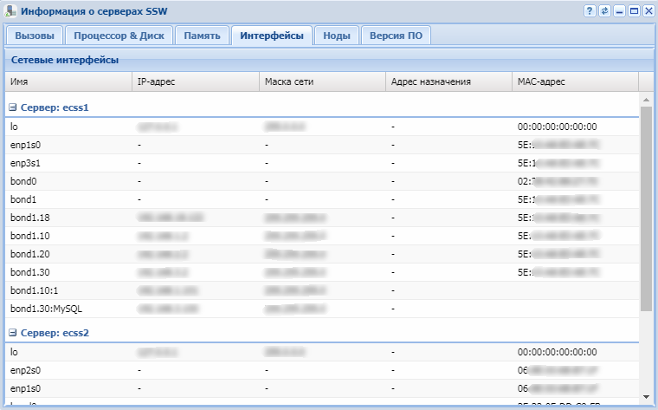658x410 pixels.
Task: Click the Сетевые интерфейсы panel title
Action: click(x=65, y=60)
